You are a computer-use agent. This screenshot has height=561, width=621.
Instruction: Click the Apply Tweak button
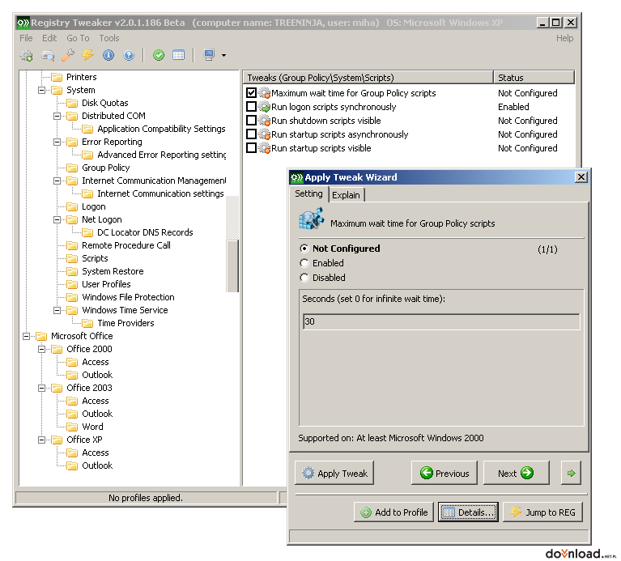334,473
